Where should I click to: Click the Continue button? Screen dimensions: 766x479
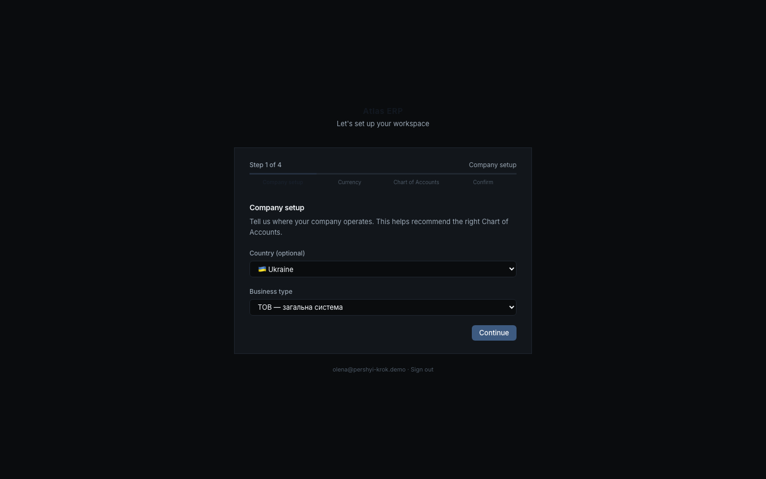point(494,333)
